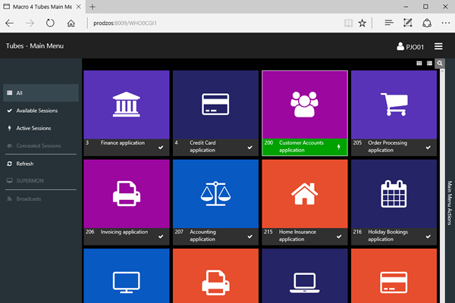This screenshot has height=303, width=455.
Task: Open the Invoicing application printer icon
Action: 126,194
